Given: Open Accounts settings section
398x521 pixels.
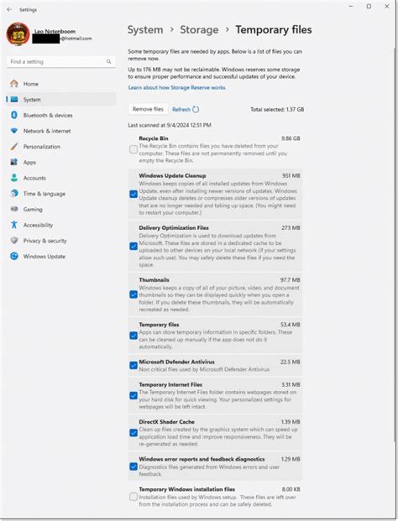Looking at the screenshot, I should pyautogui.click(x=61, y=178).
